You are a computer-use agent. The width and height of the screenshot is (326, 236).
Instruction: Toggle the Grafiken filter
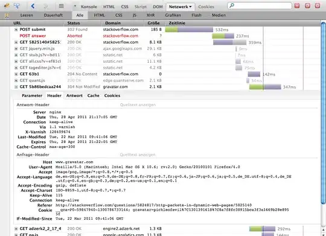pos(173,15)
